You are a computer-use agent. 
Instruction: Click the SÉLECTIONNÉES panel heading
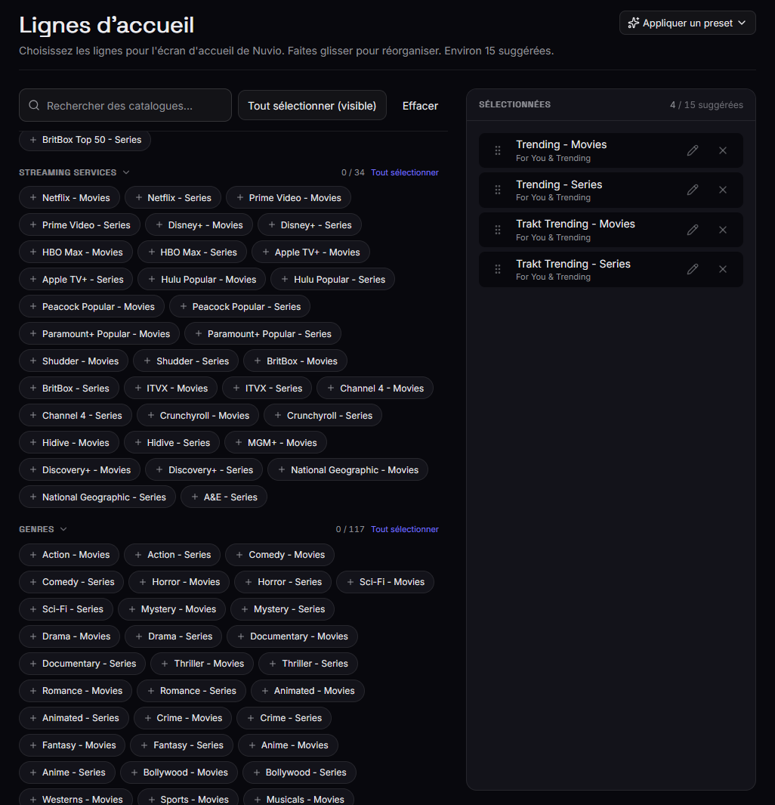pos(514,104)
